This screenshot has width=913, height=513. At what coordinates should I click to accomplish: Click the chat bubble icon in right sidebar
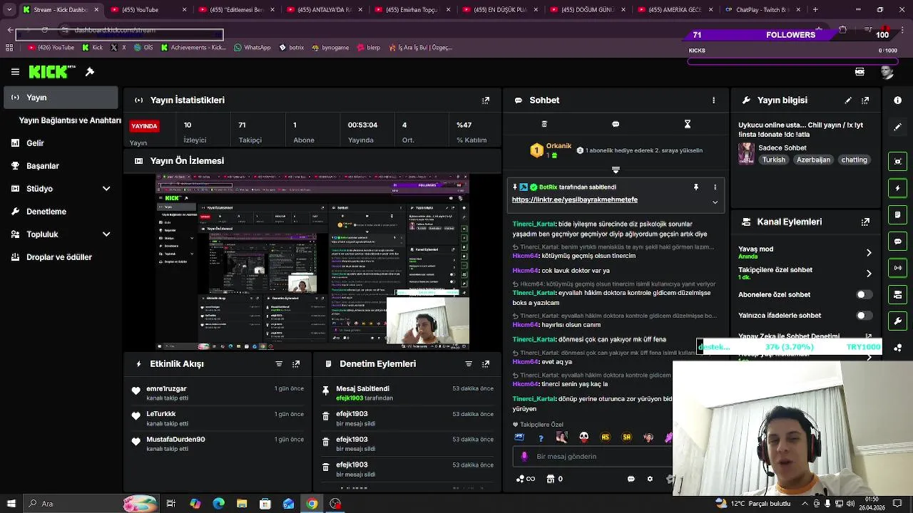point(898,242)
